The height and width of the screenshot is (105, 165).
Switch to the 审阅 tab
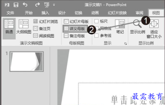tap(139, 13)
